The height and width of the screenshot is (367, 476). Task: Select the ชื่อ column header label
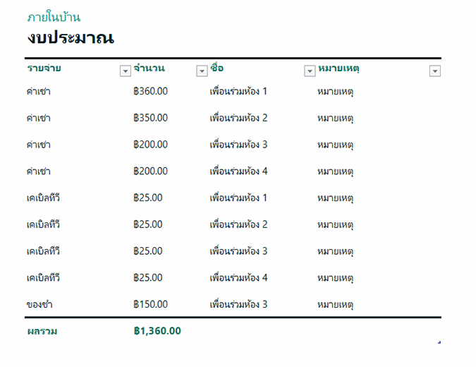[x=216, y=68]
